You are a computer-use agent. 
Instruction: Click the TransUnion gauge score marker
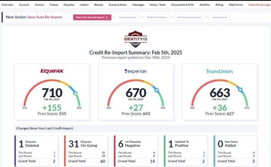point(240,89)
